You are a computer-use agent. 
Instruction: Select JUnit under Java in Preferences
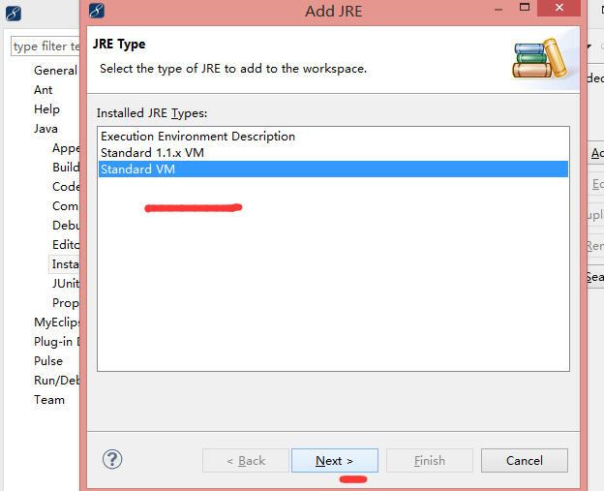66,283
